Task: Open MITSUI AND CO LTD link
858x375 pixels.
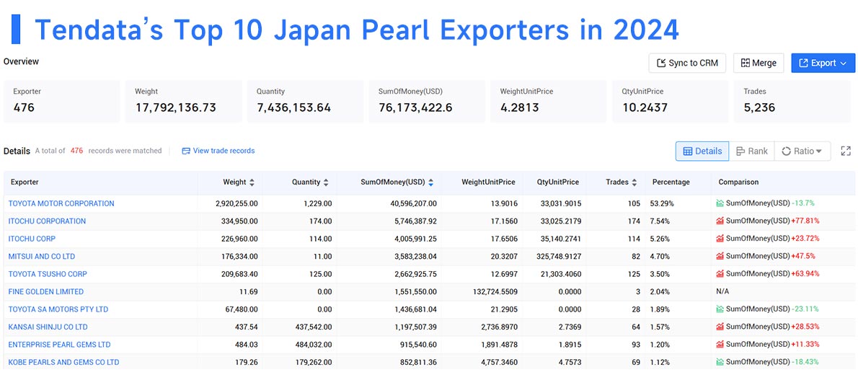Action: coord(42,256)
